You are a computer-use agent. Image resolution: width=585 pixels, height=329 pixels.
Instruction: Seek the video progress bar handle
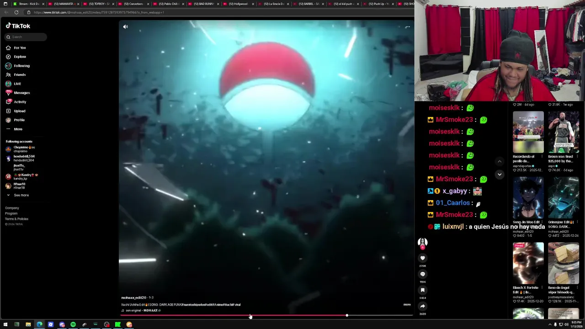click(347, 315)
